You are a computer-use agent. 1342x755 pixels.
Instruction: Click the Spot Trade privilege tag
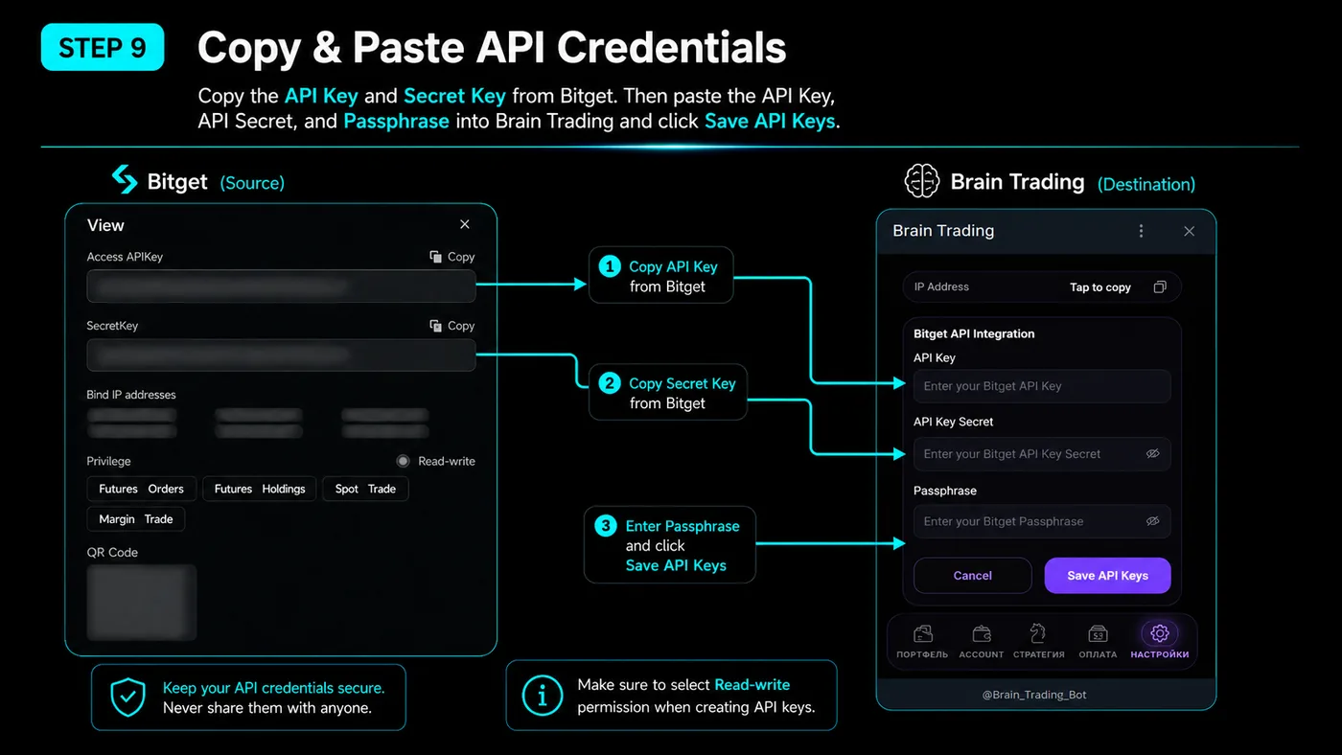pos(365,489)
